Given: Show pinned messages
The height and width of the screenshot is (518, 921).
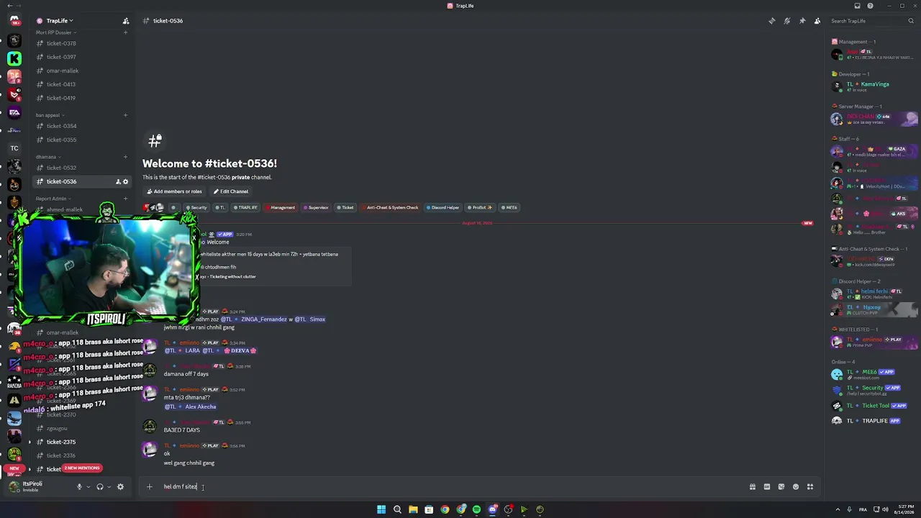Looking at the screenshot, I should coord(802,21).
